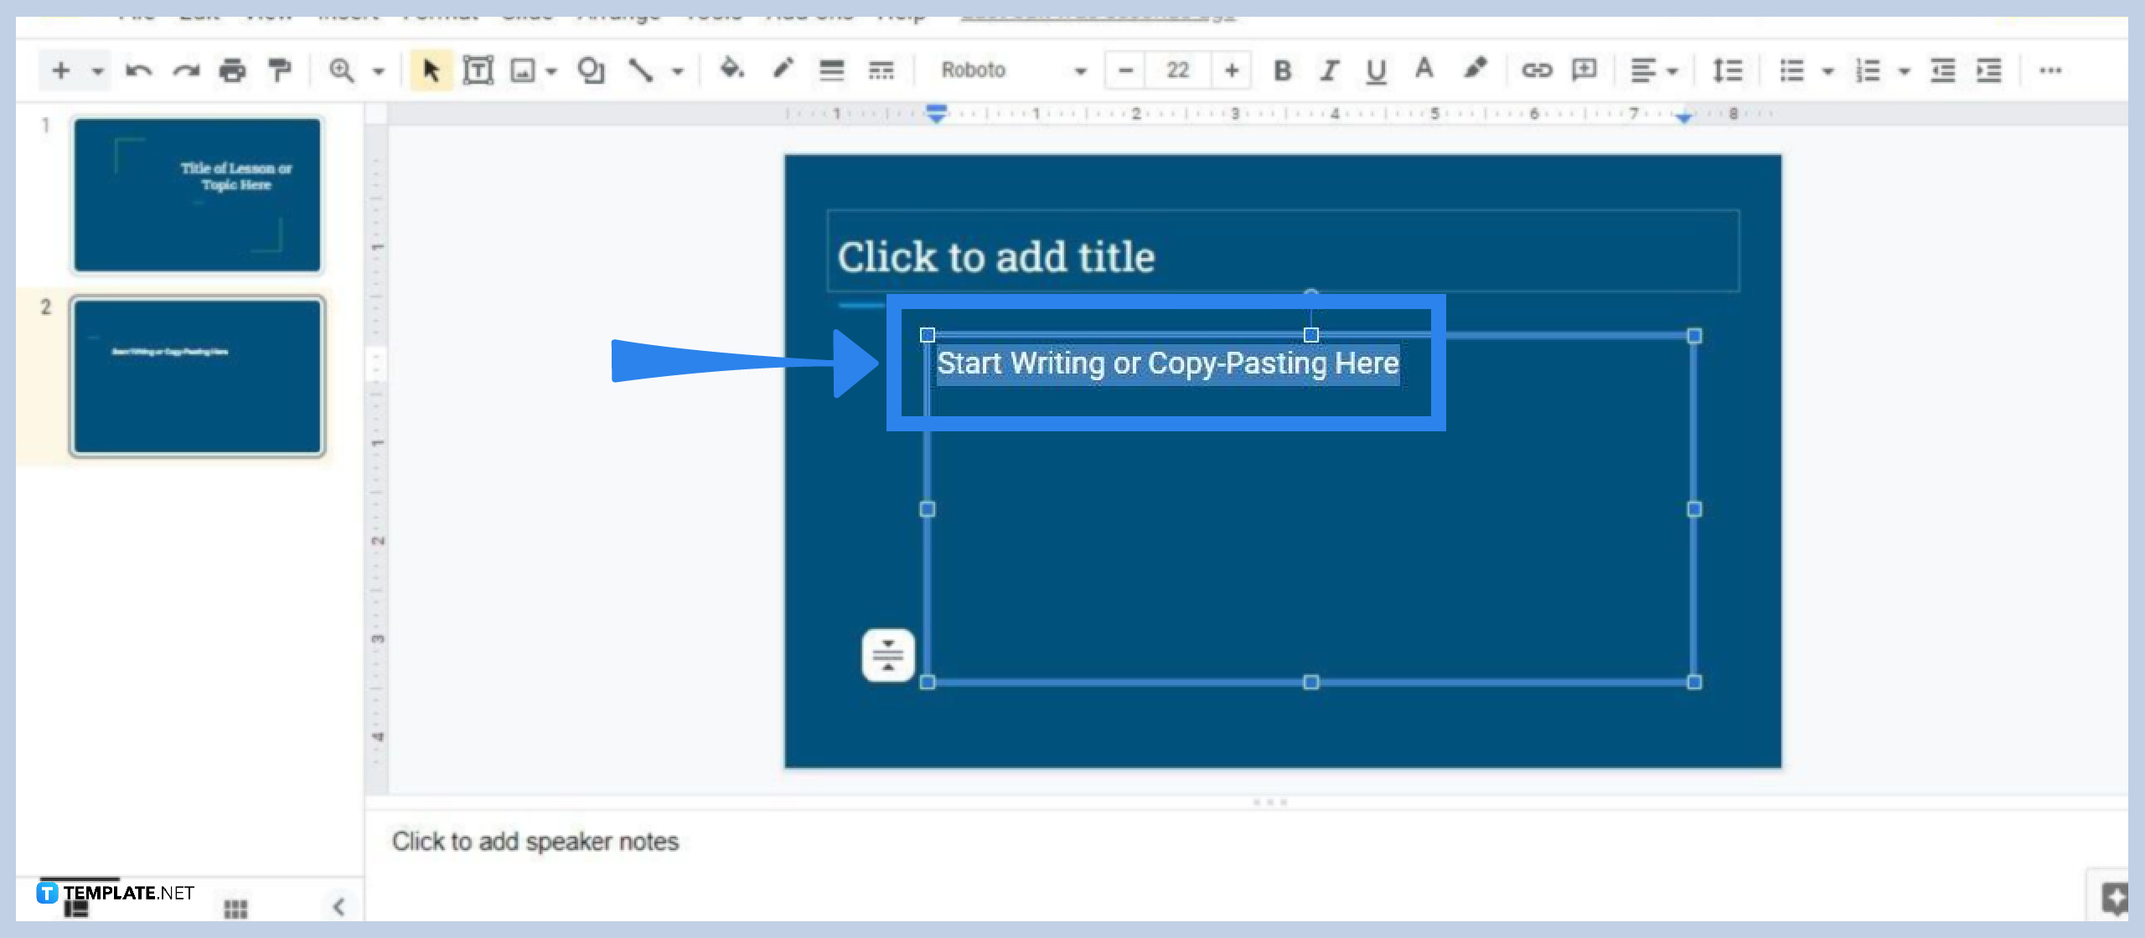
Task: Open the shape insertion tool
Action: [x=592, y=70]
